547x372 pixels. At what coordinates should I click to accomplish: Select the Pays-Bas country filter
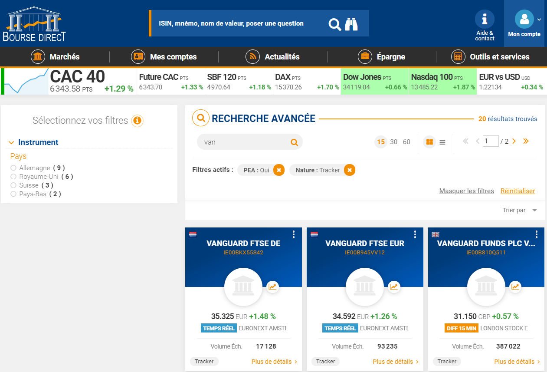(13, 194)
